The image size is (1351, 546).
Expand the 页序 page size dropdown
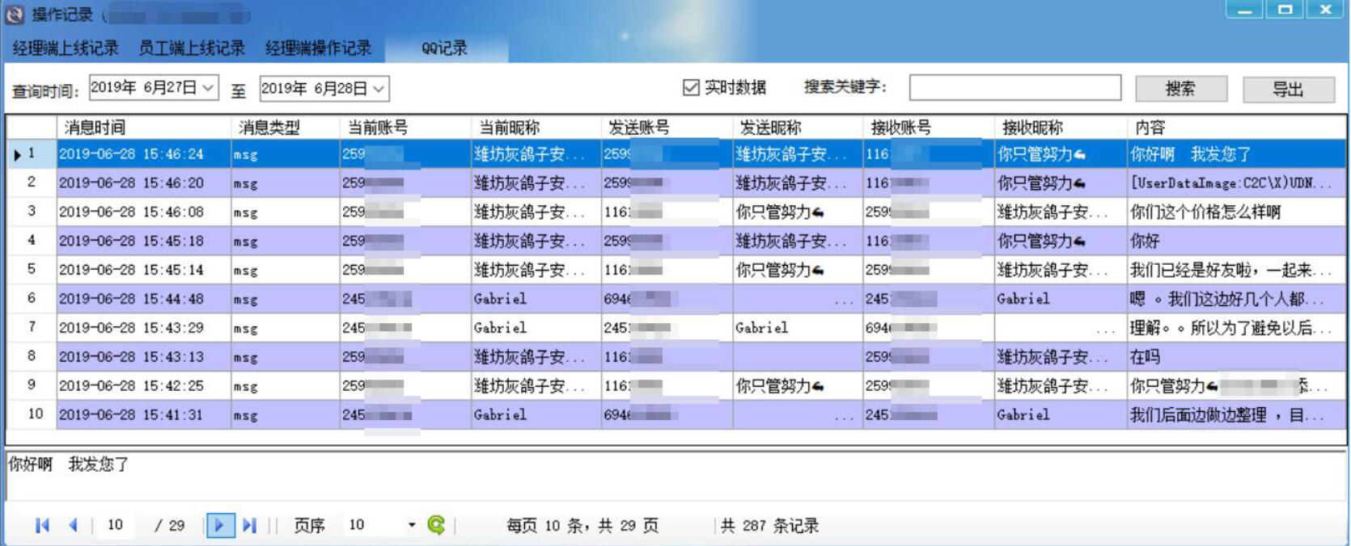coord(411,526)
